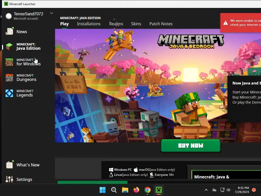Open Minecraft Legends game icon
The width and height of the screenshot is (261, 196).
[9, 93]
